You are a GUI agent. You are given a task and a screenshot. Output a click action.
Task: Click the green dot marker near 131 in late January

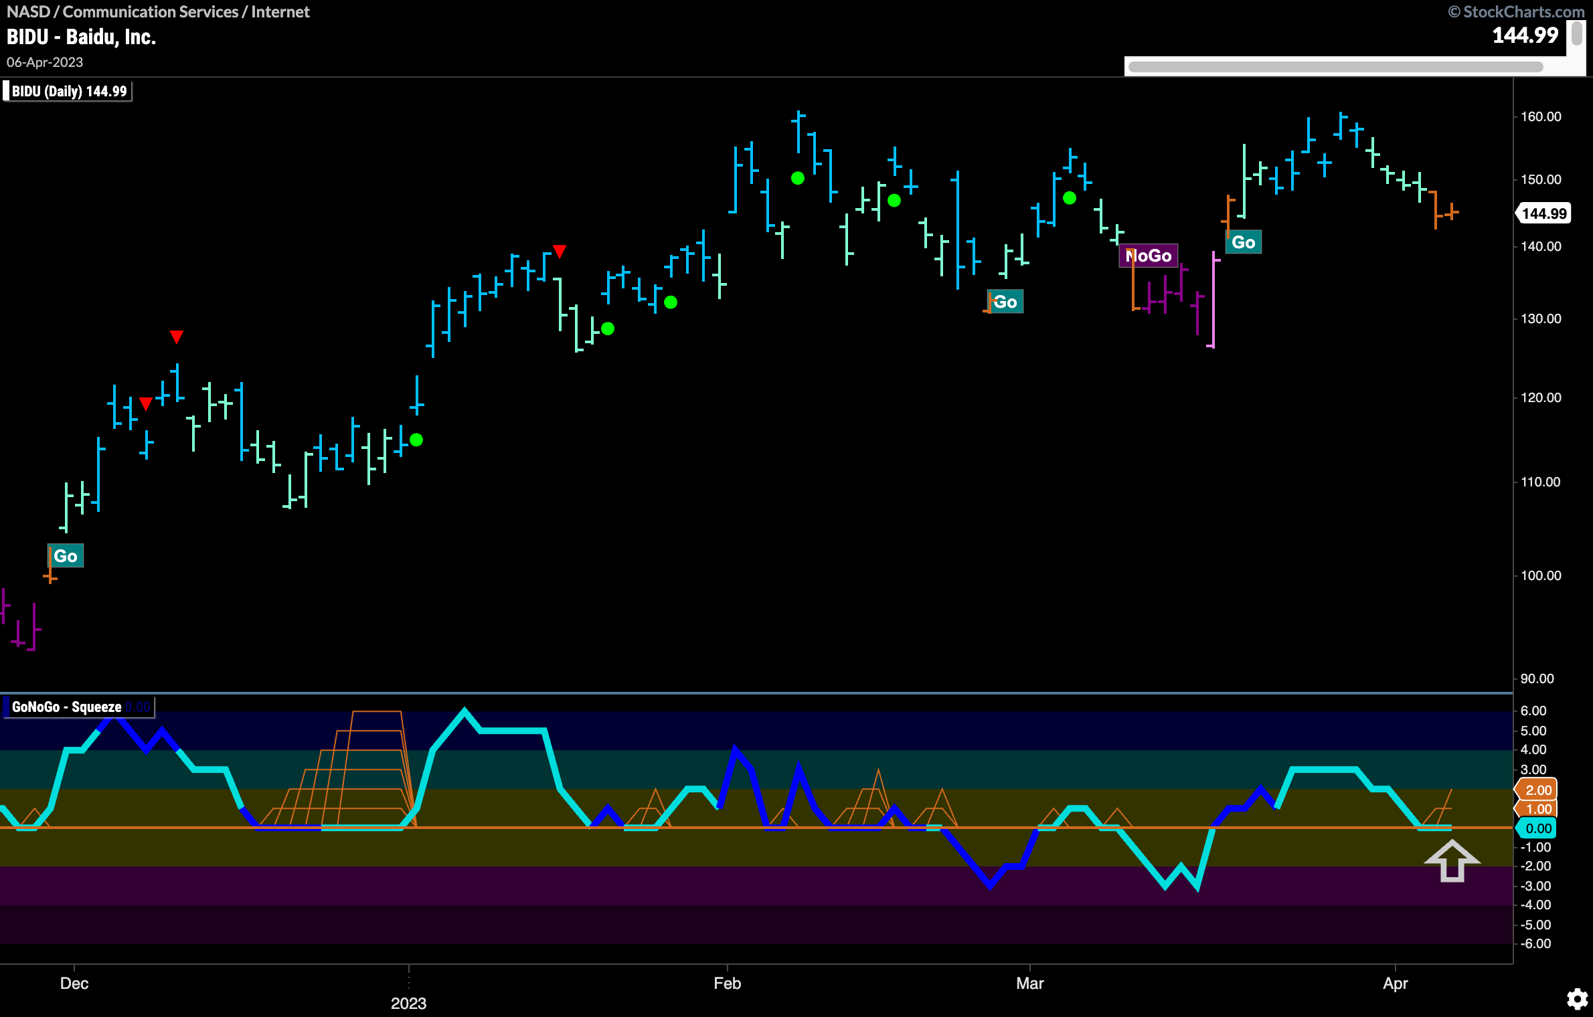(x=671, y=302)
